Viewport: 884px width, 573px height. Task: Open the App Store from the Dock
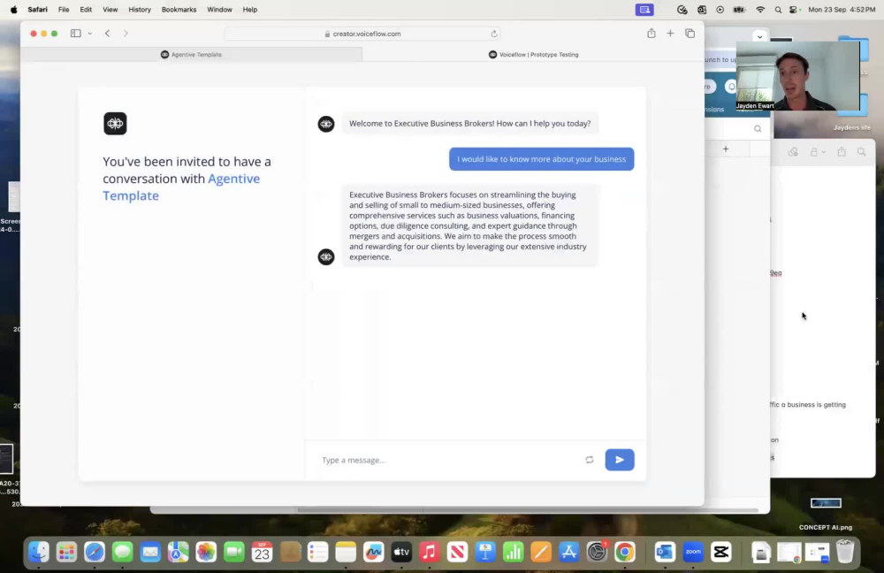click(x=568, y=552)
